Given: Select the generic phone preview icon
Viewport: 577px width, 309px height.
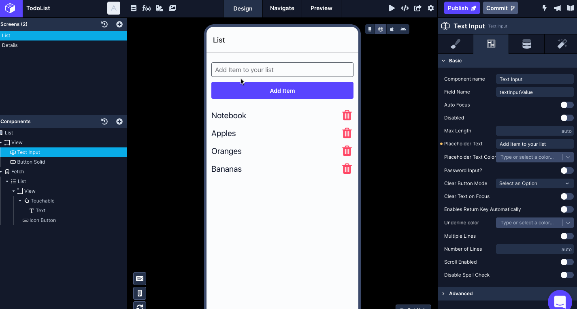Looking at the screenshot, I should [370, 29].
